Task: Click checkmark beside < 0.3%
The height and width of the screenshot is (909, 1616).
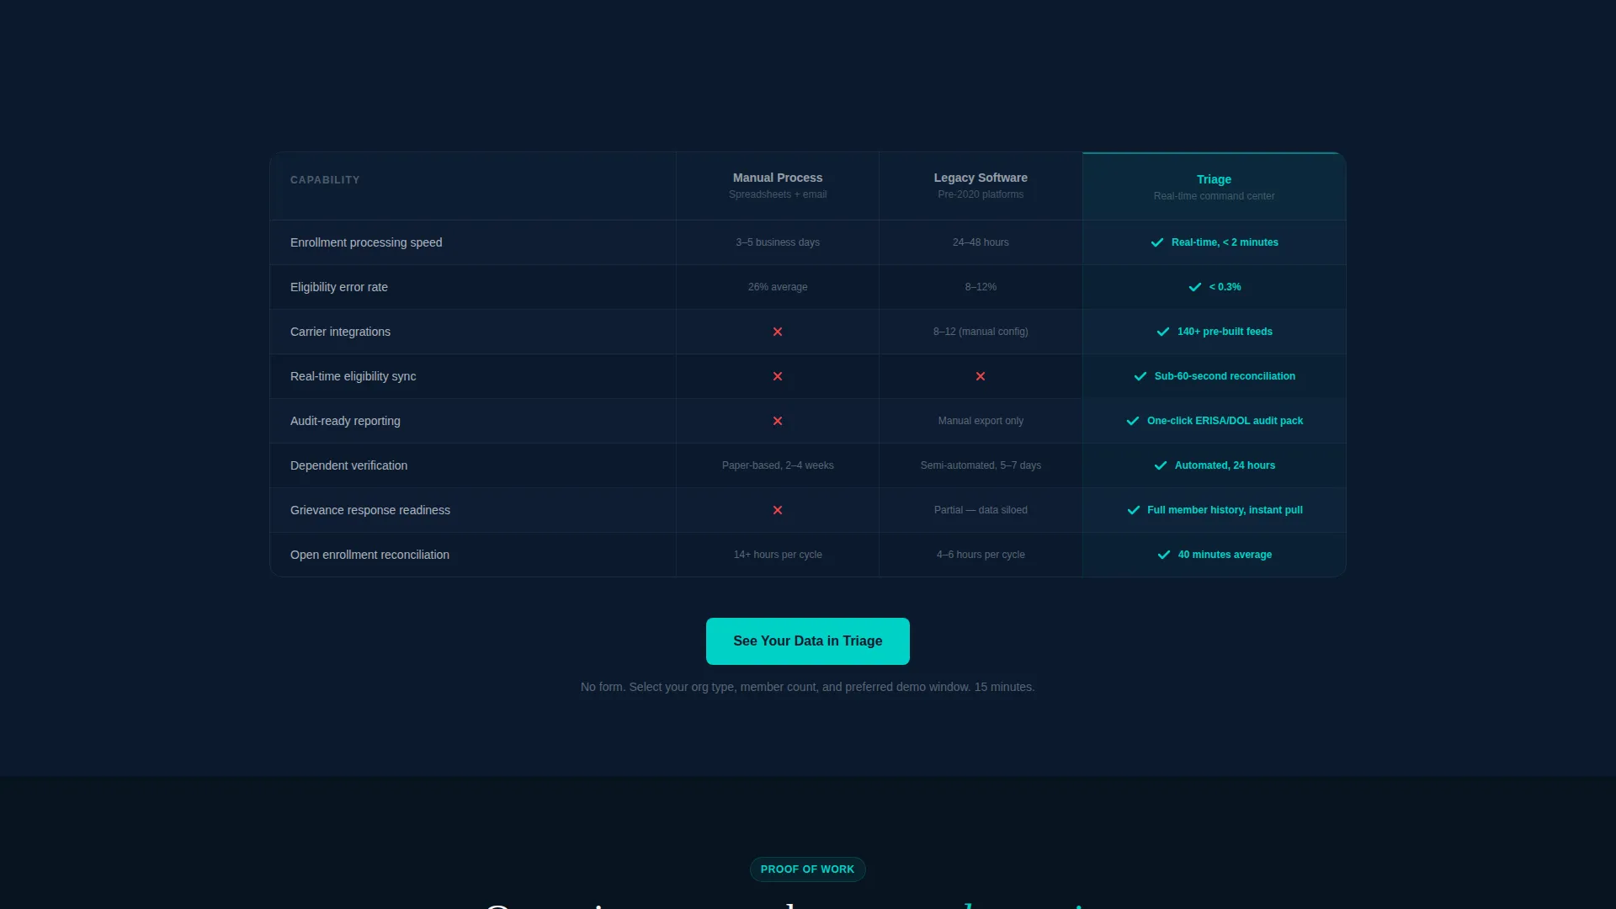Action: (1195, 287)
